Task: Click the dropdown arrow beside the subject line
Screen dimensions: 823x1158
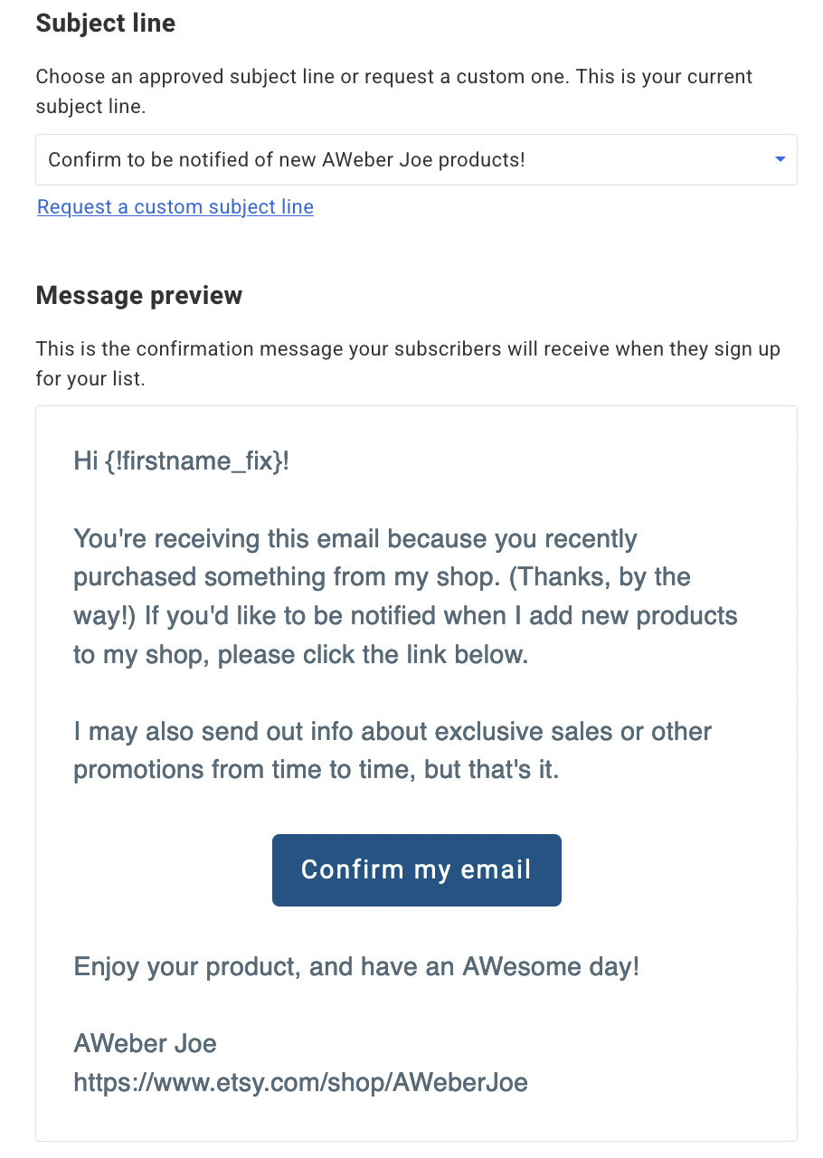Action: (x=778, y=158)
